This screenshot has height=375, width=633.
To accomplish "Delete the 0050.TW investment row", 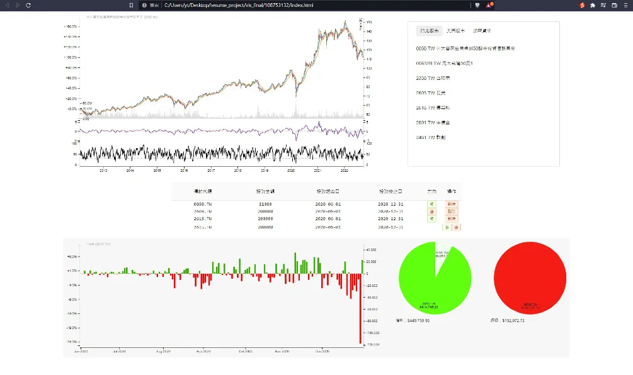I will point(452,204).
